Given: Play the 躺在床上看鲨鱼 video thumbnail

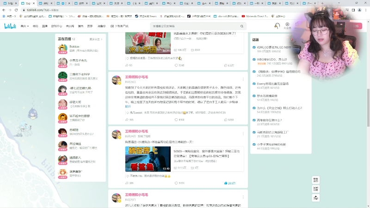Looking at the screenshot, I should [x=148, y=159].
